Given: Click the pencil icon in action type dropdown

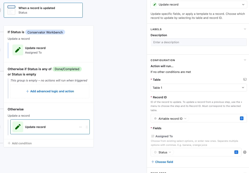Looking at the screenshot, I should coord(155,5).
